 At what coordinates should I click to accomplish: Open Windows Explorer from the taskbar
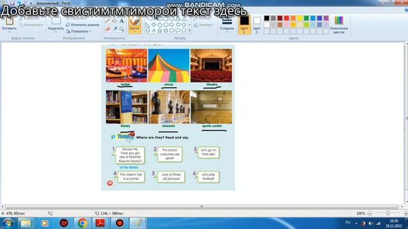[x=25, y=223]
